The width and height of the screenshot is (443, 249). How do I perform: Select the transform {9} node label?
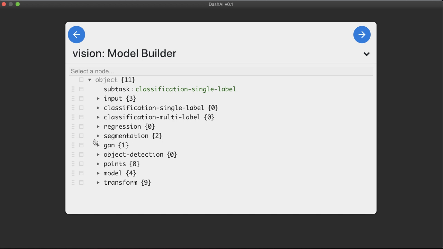pos(127,183)
